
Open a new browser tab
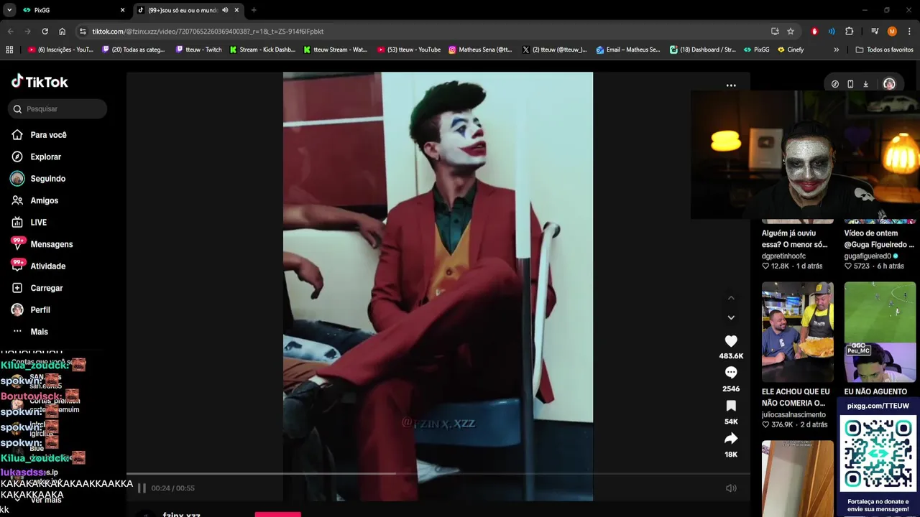coord(254,10)
